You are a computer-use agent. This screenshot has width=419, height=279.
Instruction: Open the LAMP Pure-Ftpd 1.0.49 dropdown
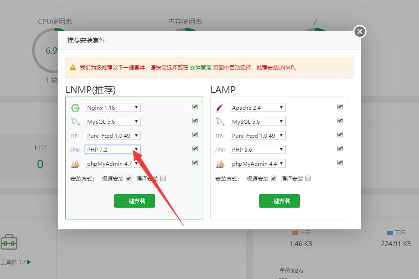click(x=258, y=135)
